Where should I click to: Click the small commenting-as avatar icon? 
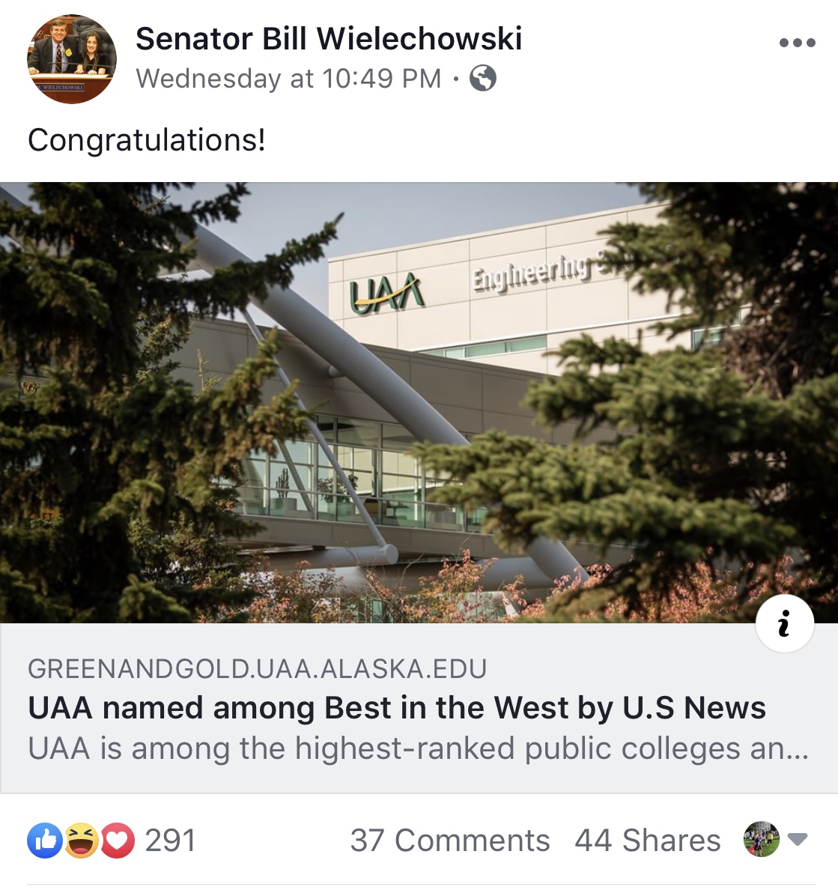tap(761, 839)
